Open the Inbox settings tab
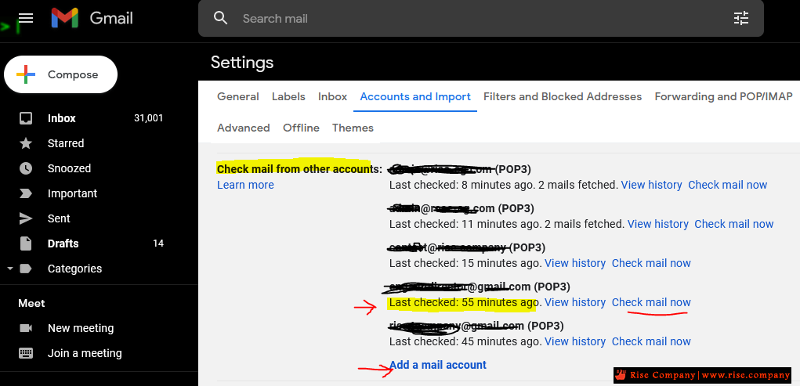800x386 pixels. click(333, 96)
